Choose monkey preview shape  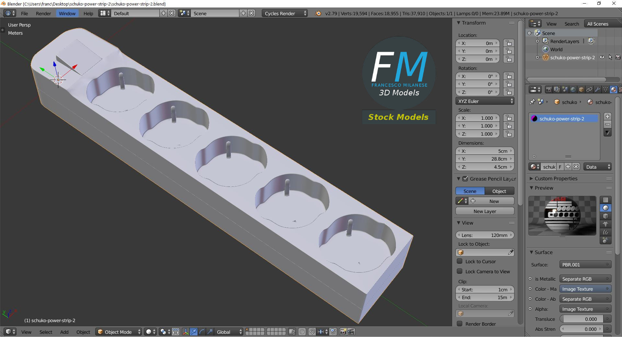coord(605,224)
